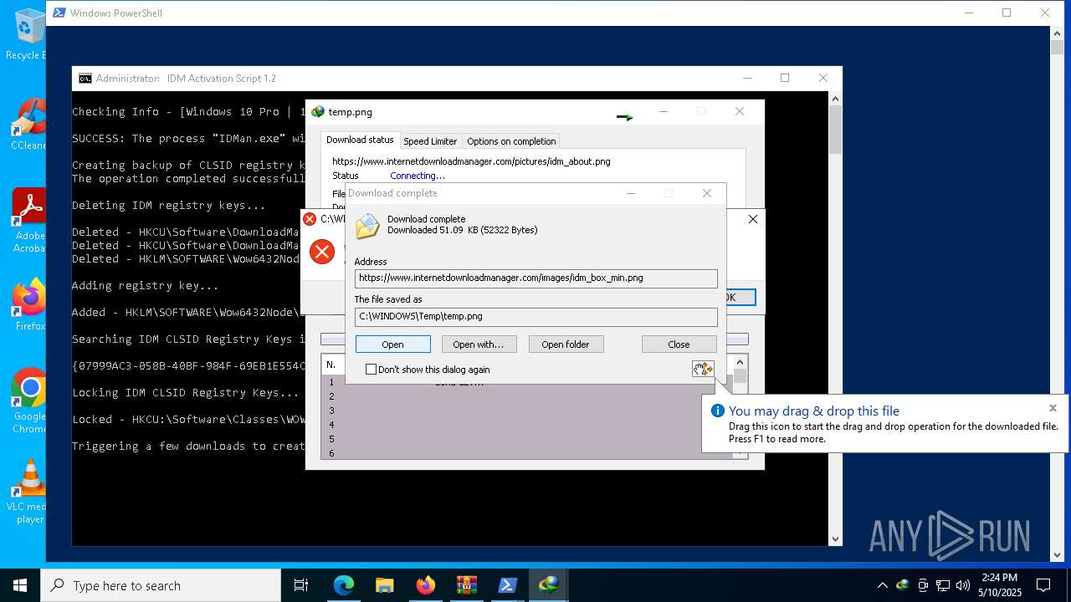Open Firefox desktop shortcut
The image size is (1071, 602).
point(29,304)
